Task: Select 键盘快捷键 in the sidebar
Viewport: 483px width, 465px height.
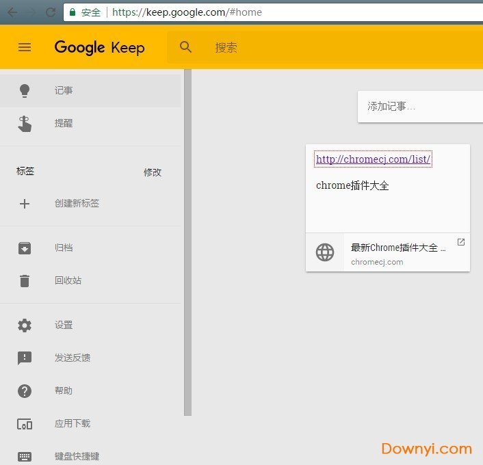Action: coord(77,456)
